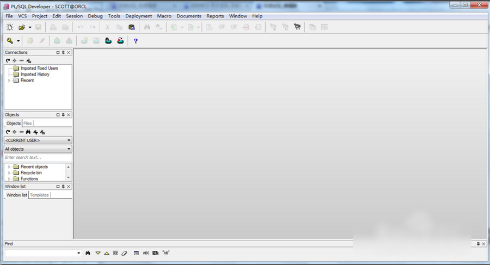Image resolution: width=490 pixels, height=265 pixels.
Task: Switch to the Templates tab
Action: [x=39, y=195]
